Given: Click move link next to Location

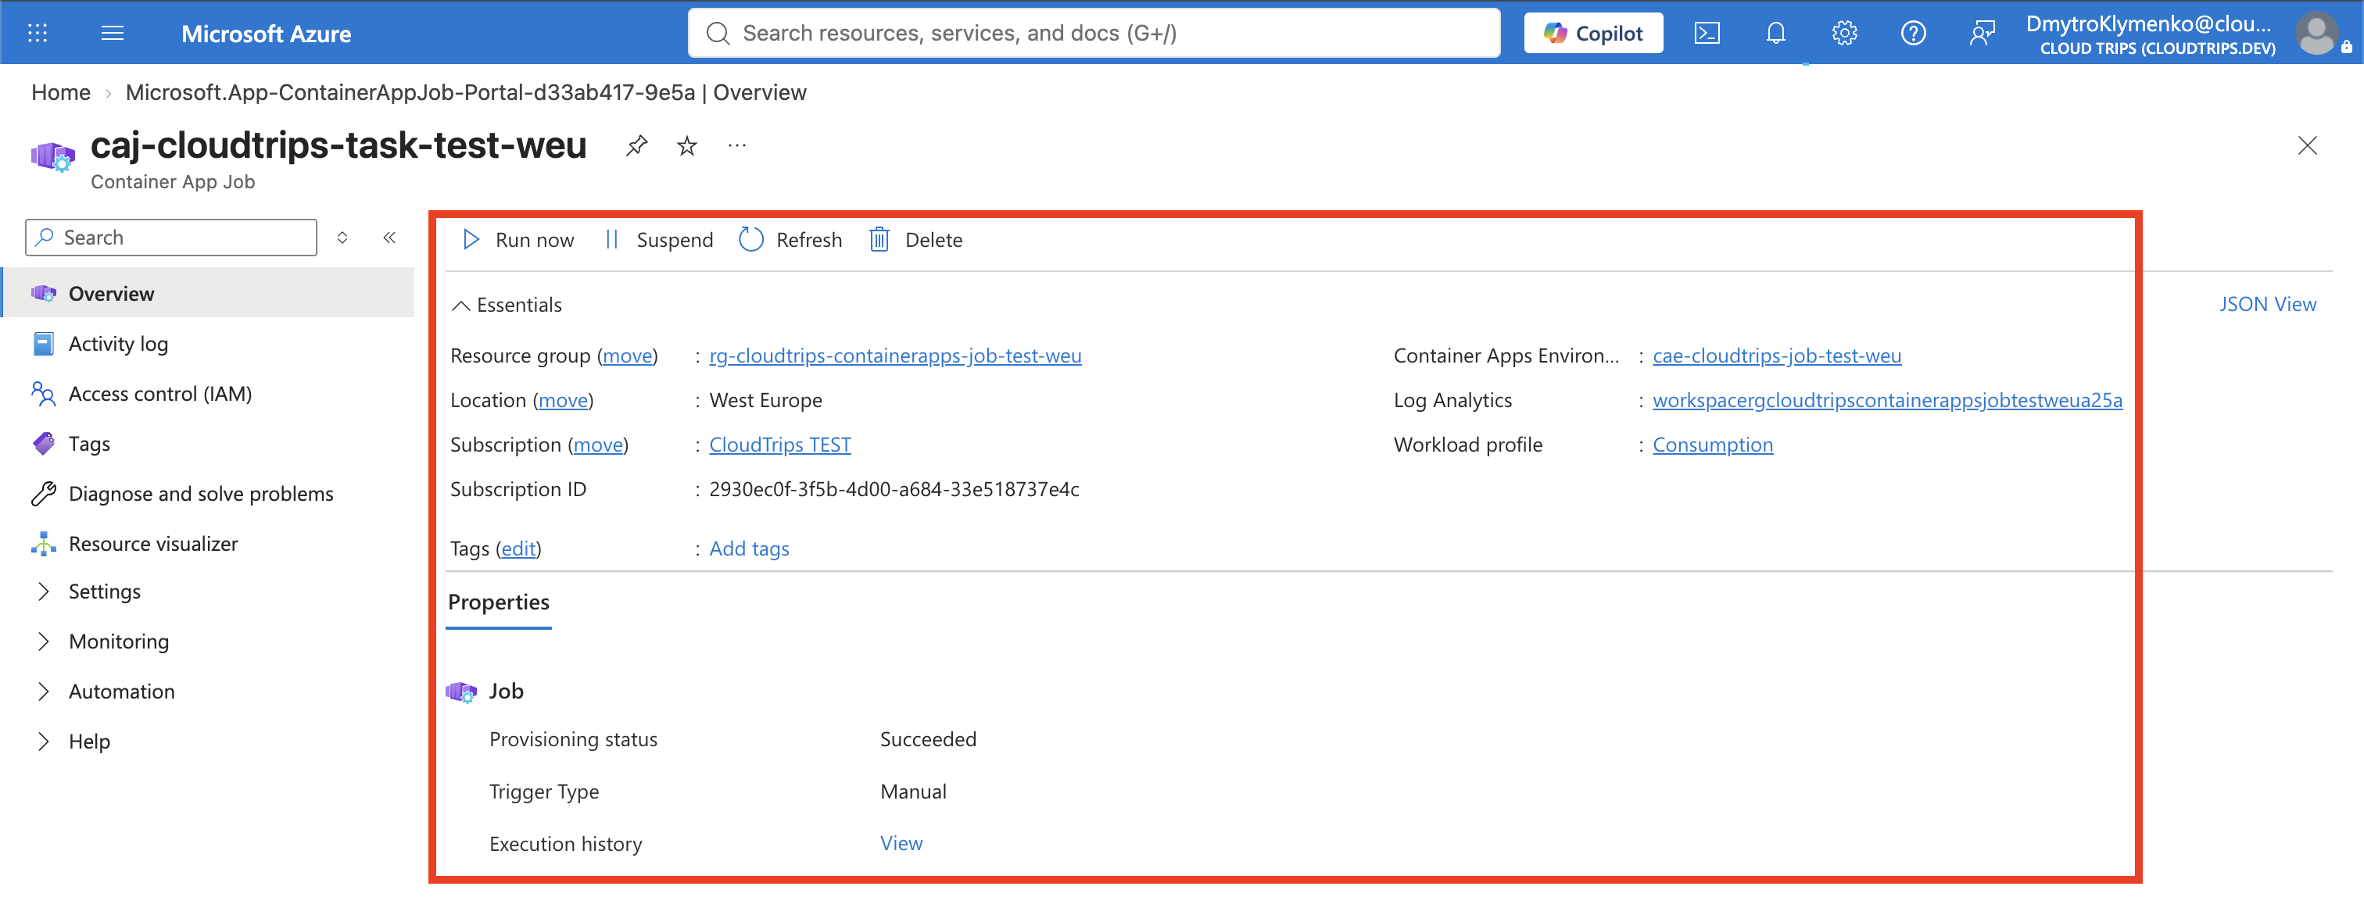Looking at the screenshot, I should tap(563, 401).
